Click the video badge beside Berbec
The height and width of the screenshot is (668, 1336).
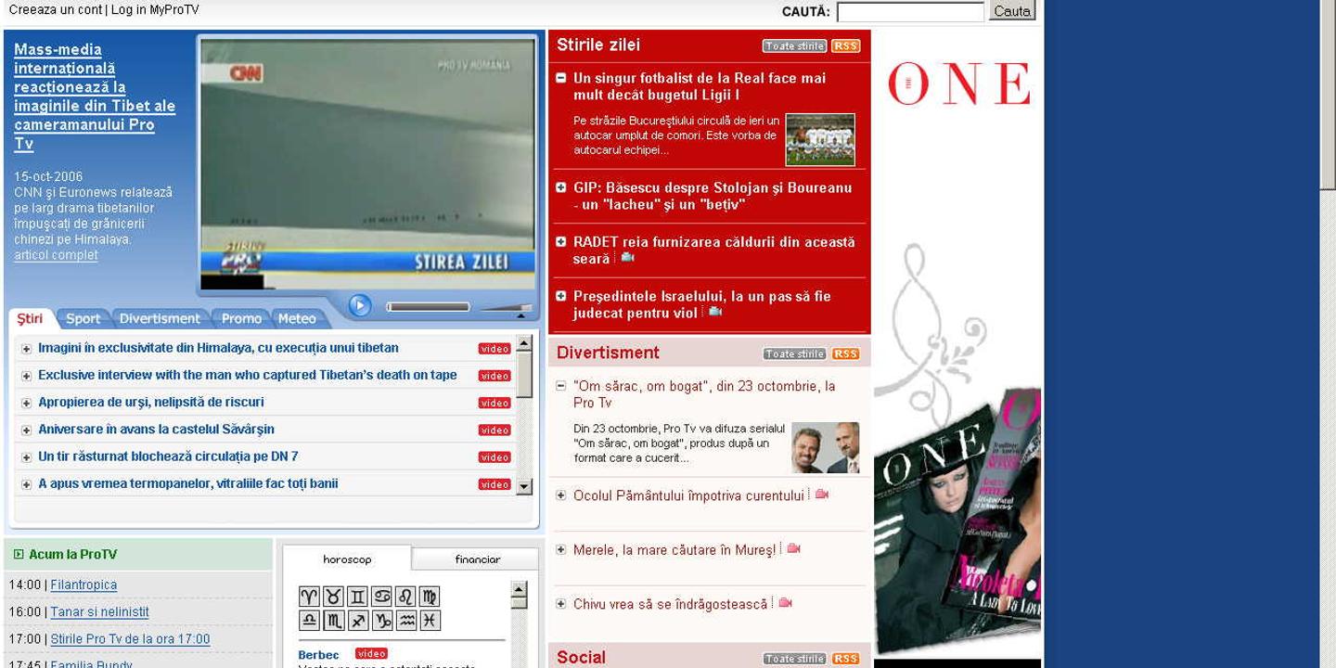point(371,653)
